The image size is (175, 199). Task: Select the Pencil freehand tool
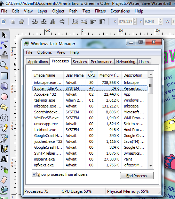[x=4, y=128]
